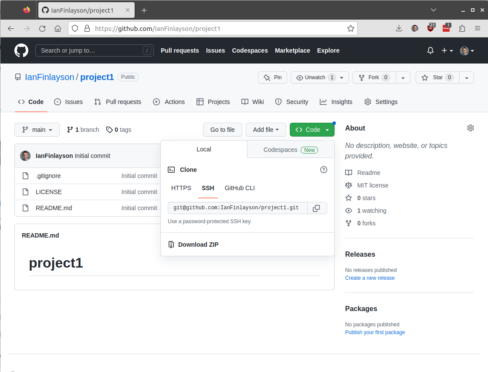The width and height of the screenshot is (488, 372).
Task: Open Firefox downloads panel
Action: (x=399, y=29)
